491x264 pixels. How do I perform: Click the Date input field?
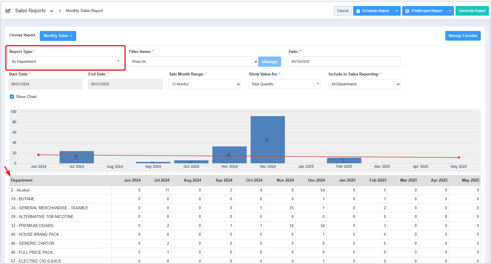click(344, 62)
